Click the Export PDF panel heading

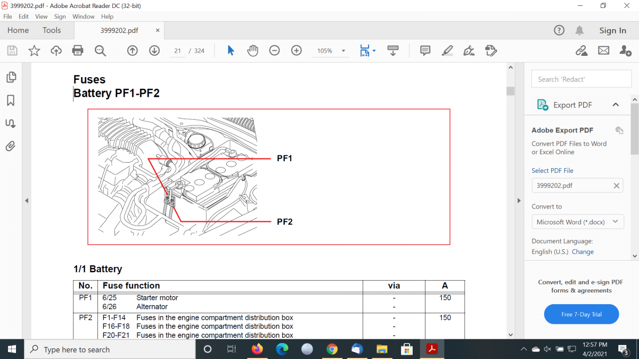tap(572, 105)
